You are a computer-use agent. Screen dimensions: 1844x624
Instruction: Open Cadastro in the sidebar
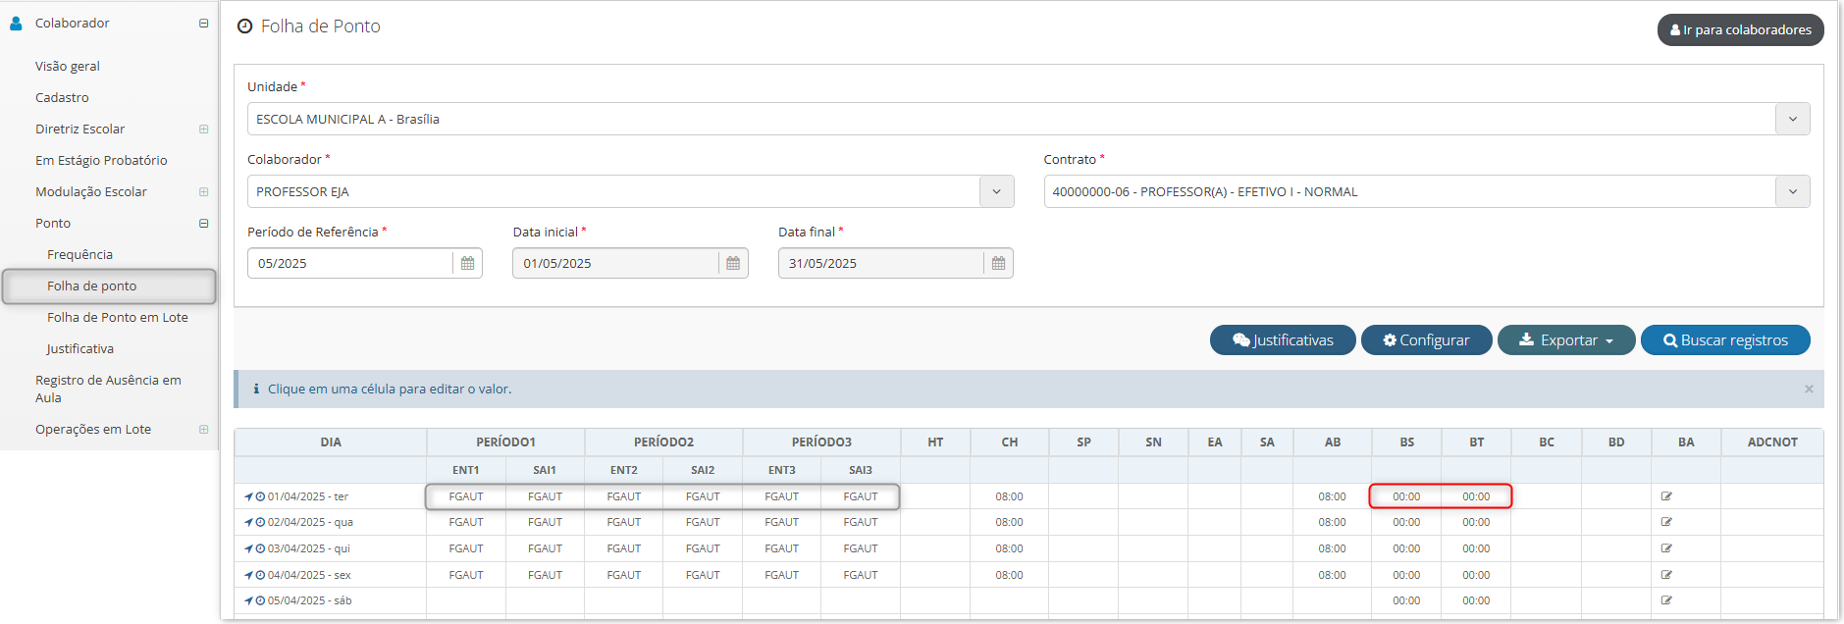62,97
